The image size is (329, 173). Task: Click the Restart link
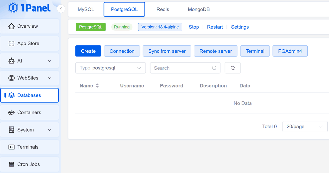215,27
